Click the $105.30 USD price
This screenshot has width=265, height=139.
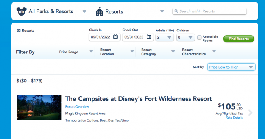[x=230, y=106]
